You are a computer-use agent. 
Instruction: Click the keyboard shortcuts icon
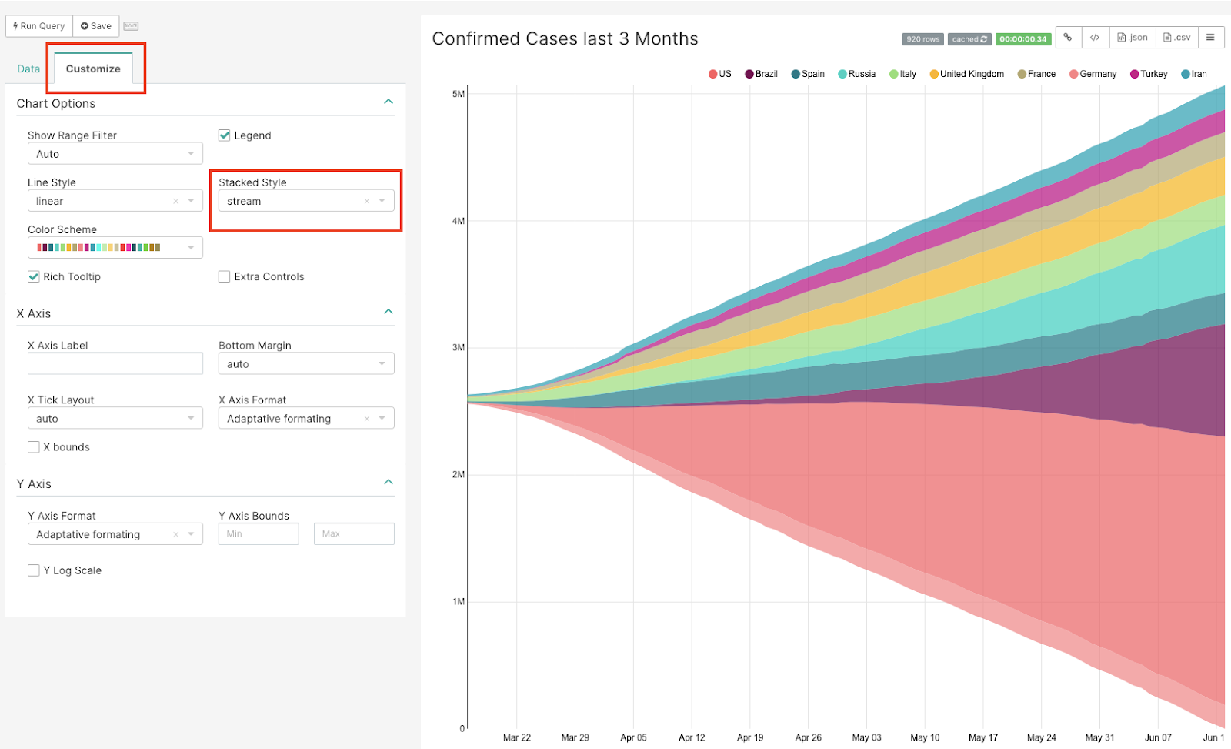tap(131, 26)
